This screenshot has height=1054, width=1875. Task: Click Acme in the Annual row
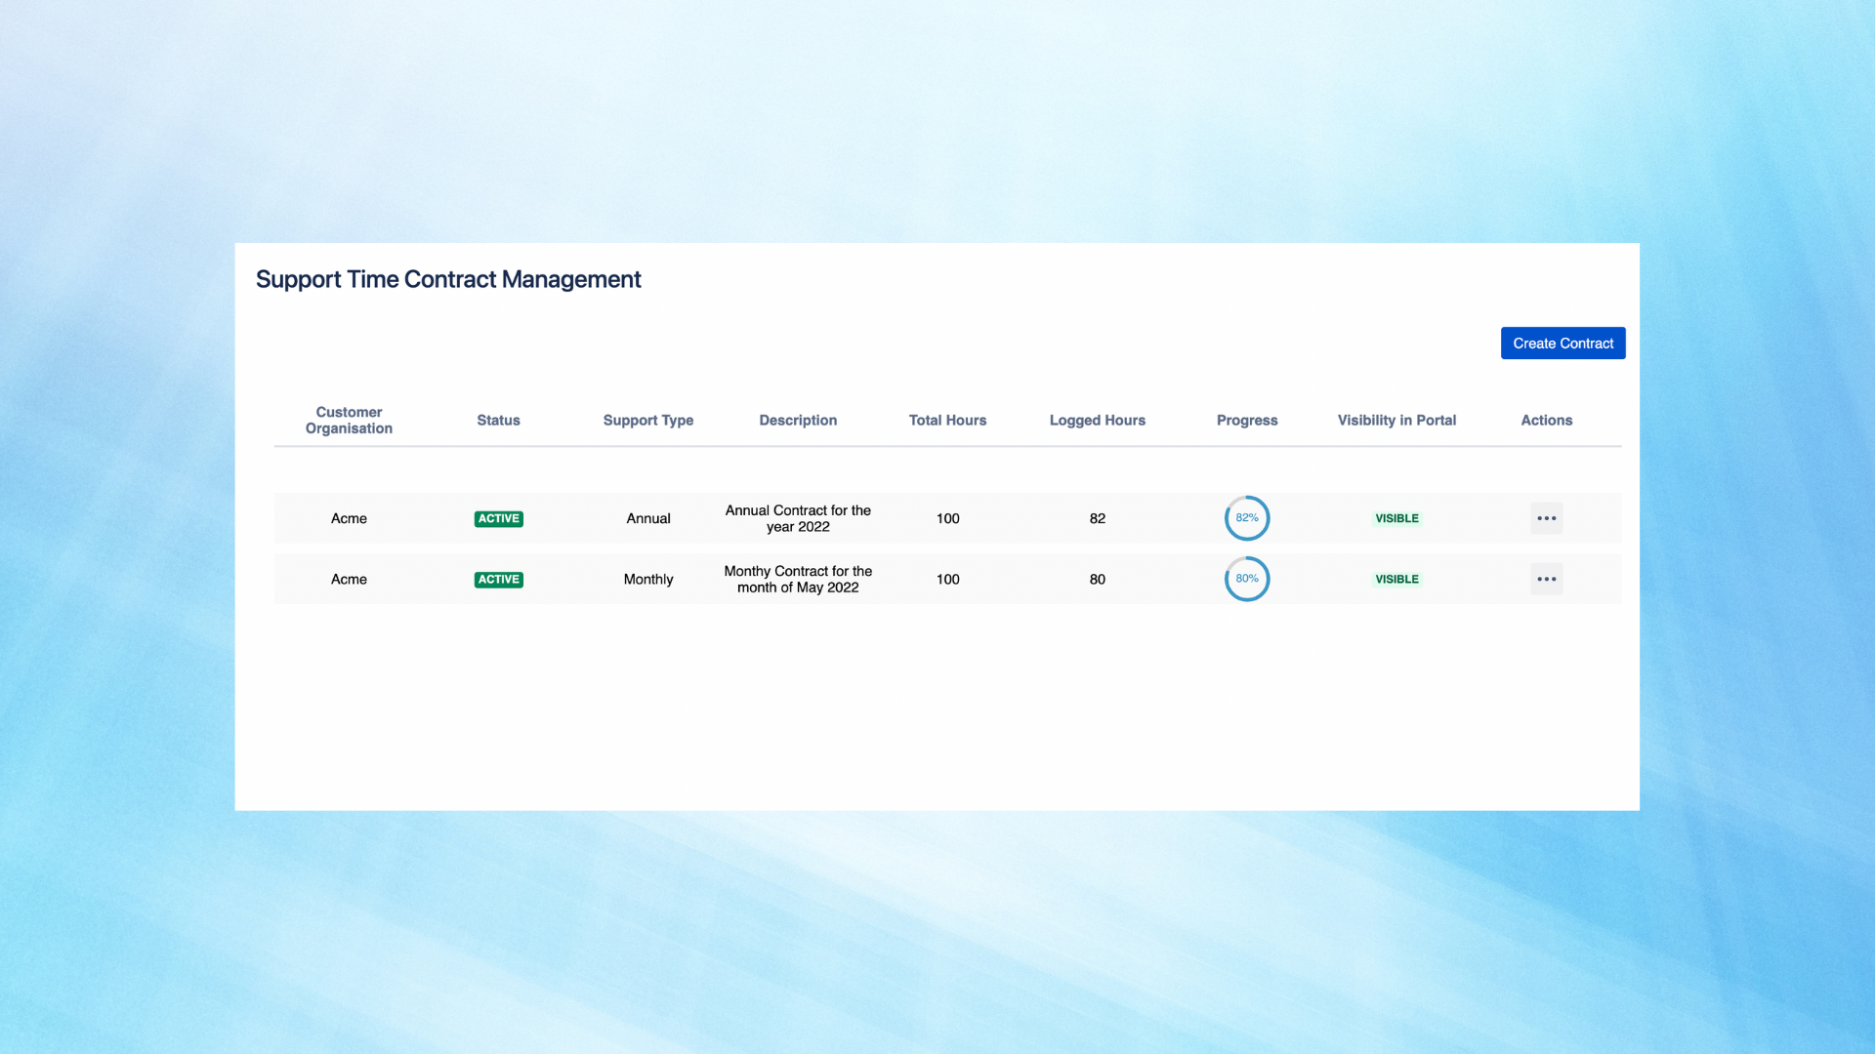click(x=349, y=518)
